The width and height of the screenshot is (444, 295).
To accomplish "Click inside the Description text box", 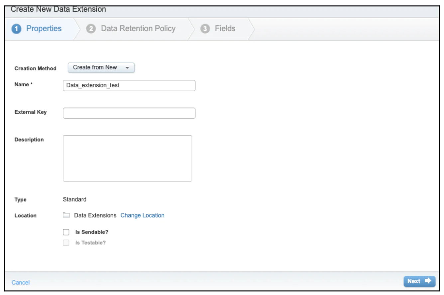I will pyautogui.click(x=127, y=158).
